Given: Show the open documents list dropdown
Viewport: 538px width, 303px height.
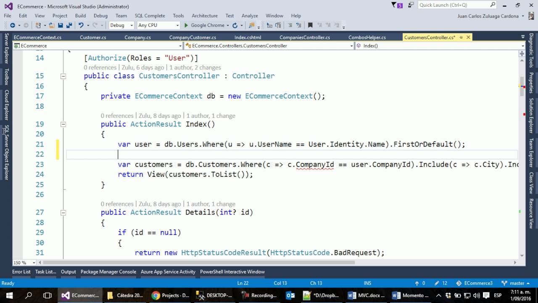Looking at the screenshot, I should click(522, 37).
